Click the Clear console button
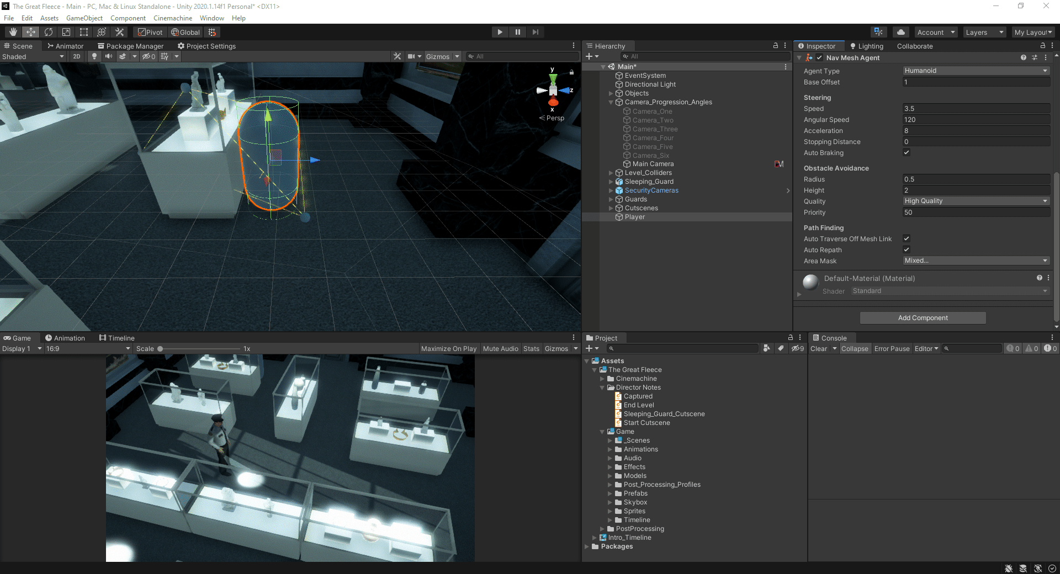 coord(819,349)
